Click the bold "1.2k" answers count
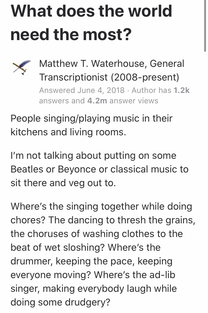The image size is (208, 313). coord(181,90)
